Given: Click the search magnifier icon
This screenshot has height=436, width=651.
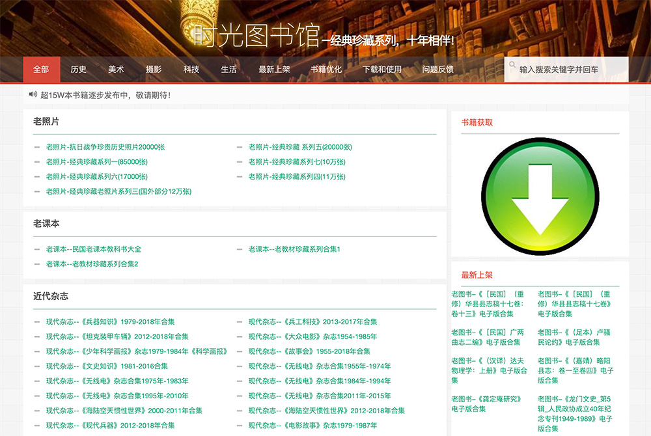Looking at the screenshot, I should tap(513, 66).
